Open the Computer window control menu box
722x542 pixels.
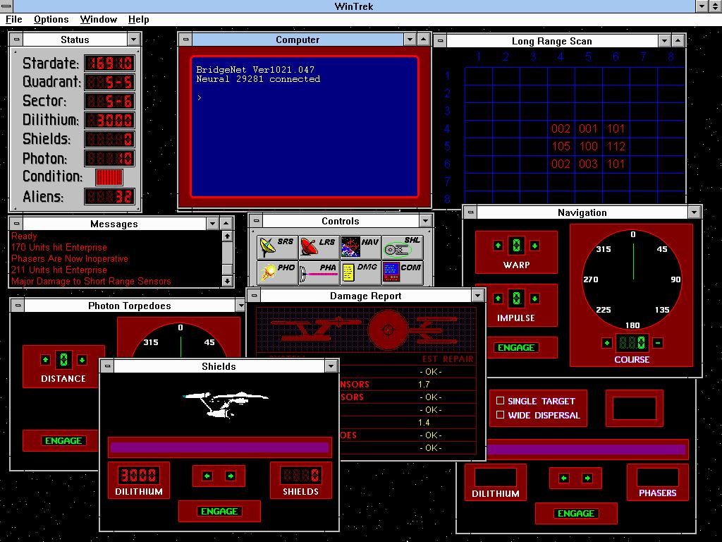coord(185,40)
